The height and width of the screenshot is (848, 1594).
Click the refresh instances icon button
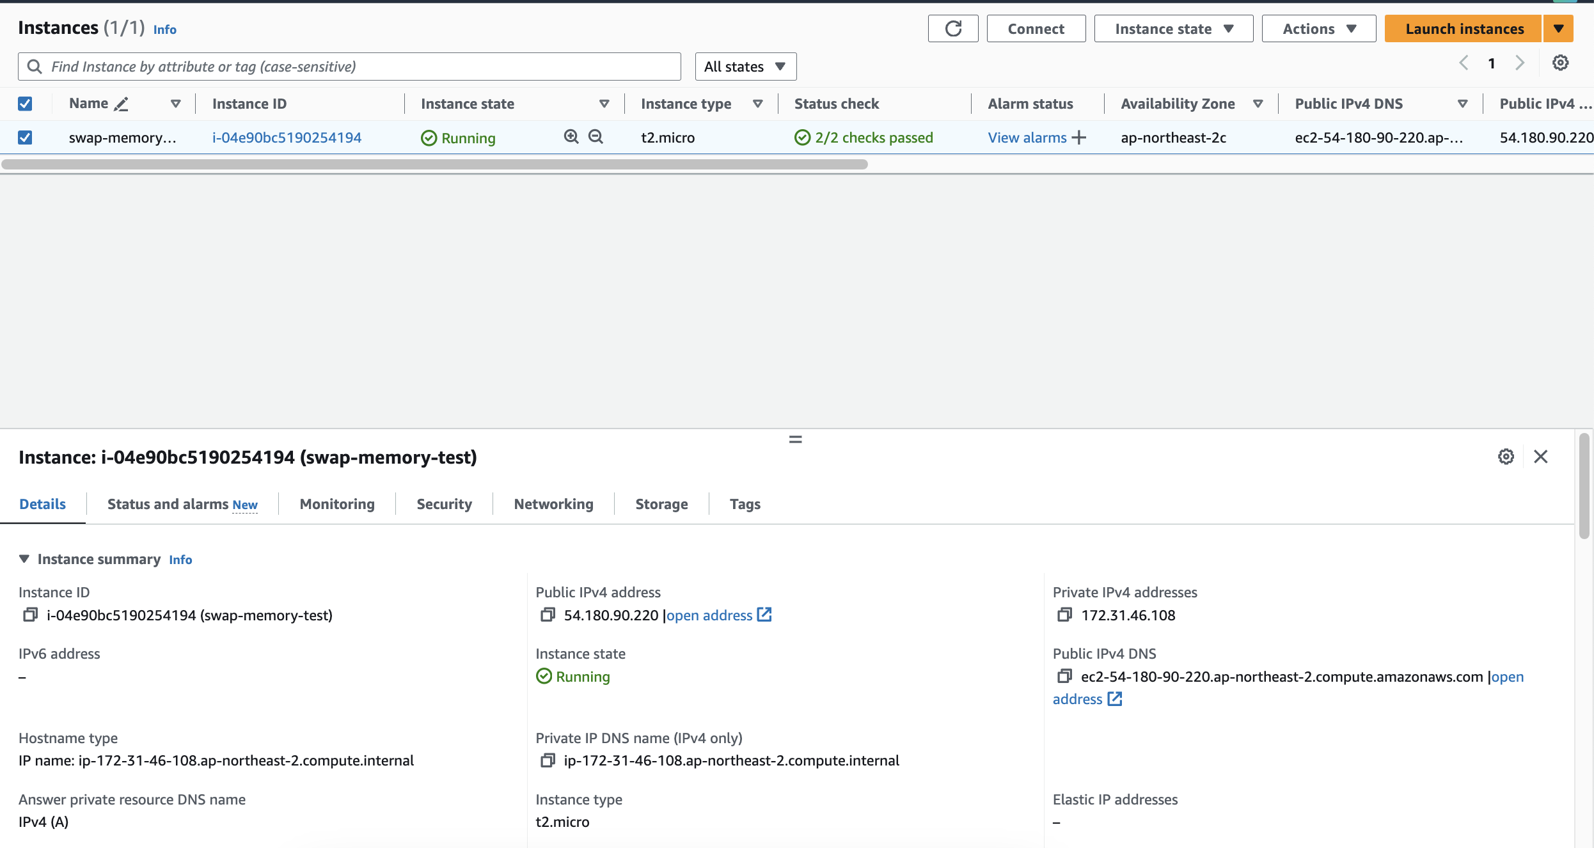(952, 29)
